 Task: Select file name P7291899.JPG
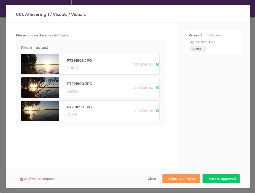79,107
